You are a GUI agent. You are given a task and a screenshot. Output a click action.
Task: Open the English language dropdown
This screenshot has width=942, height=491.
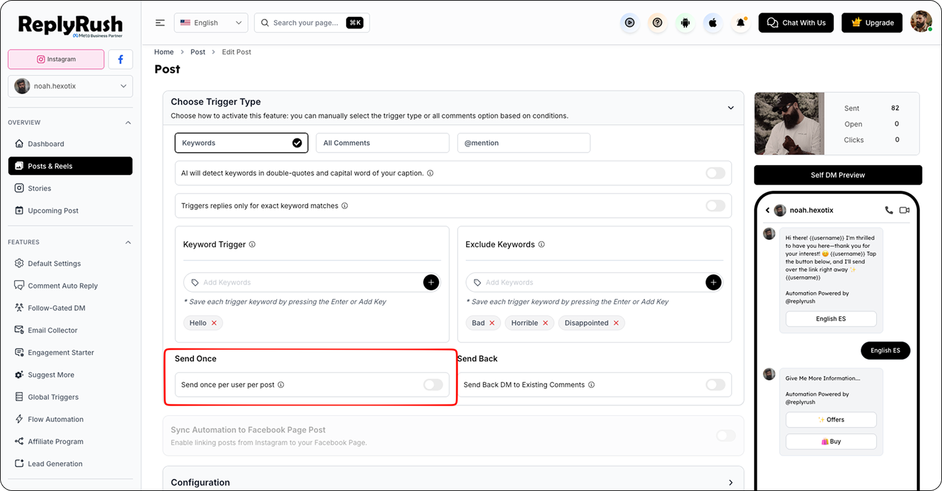tap(211, 23)
